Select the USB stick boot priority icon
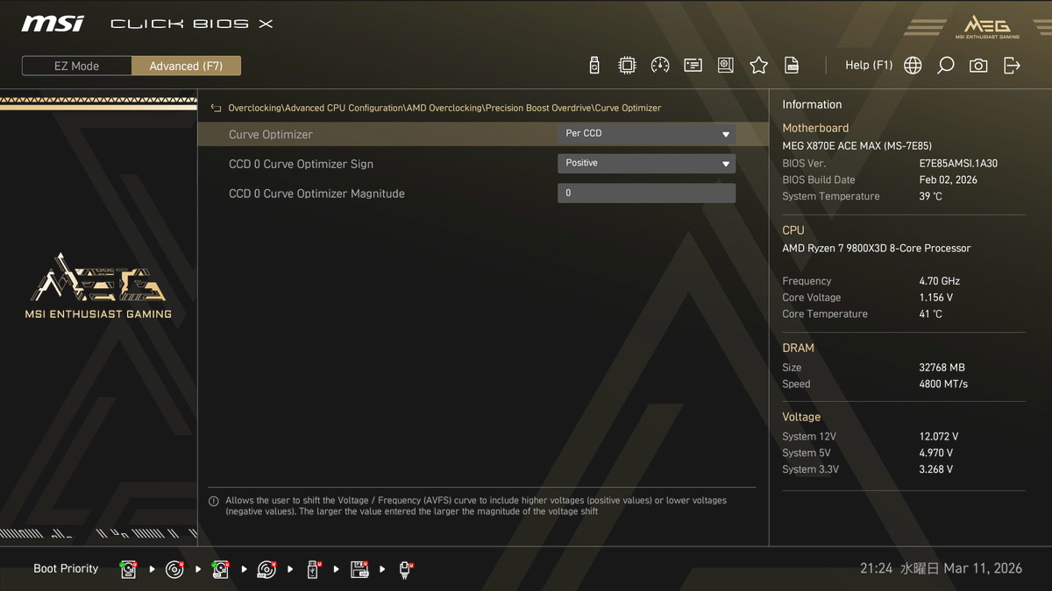 tap(313, 569)
